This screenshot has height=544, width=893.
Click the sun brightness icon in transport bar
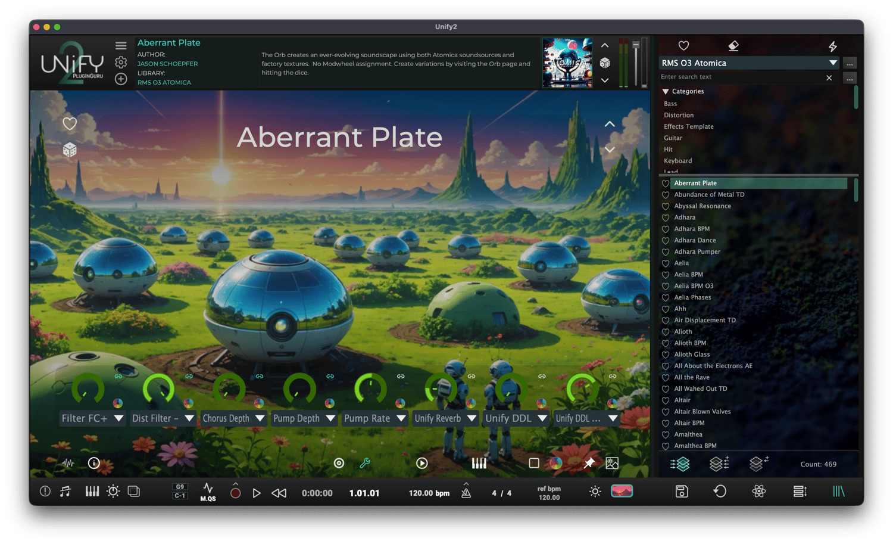point(595,491)
